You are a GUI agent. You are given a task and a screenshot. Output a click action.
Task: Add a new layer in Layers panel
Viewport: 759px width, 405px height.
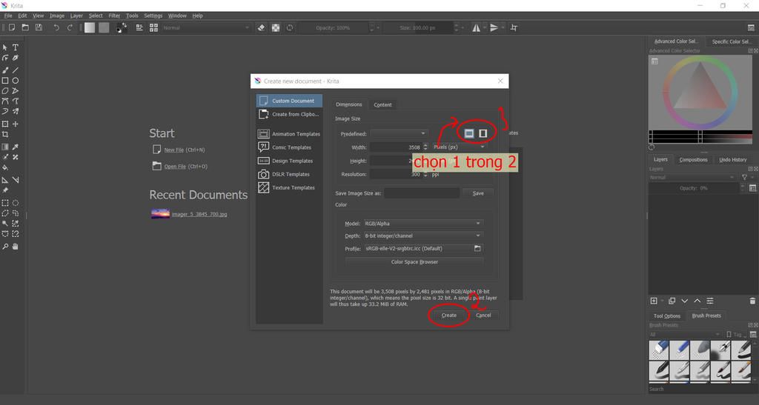654,301
